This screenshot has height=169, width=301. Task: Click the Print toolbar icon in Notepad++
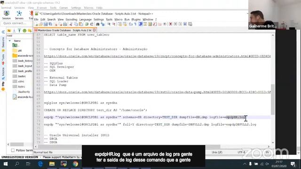pyautogui.click(x=65, y=24)
